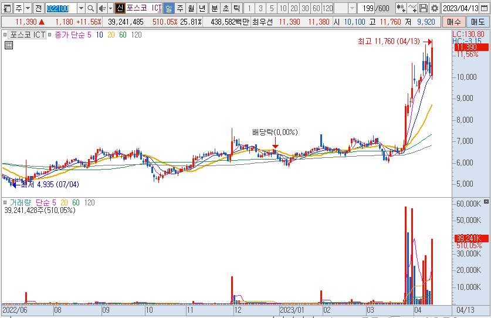491x318 pixels.
Task: Click square marker before 포스코 ICT legend
Action: [x=5, y=35]
